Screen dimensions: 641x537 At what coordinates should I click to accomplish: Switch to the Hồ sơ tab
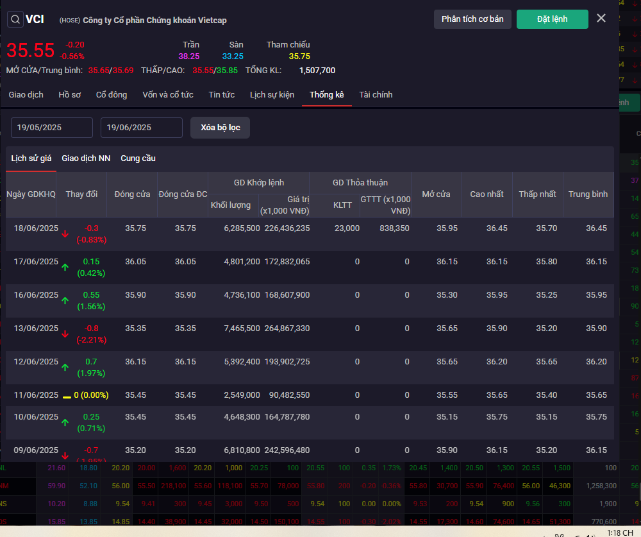pyautogui.click(x=69, y=94)
